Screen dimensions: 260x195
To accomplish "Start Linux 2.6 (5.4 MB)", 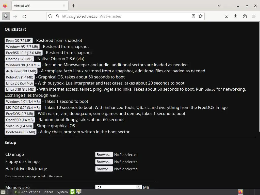I will click(19, 83).
